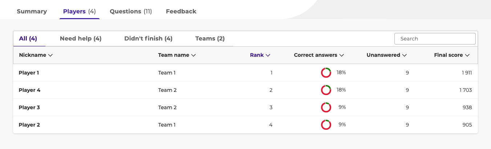
Task: Sort by Team name column chevron
Action: [194, 55]
